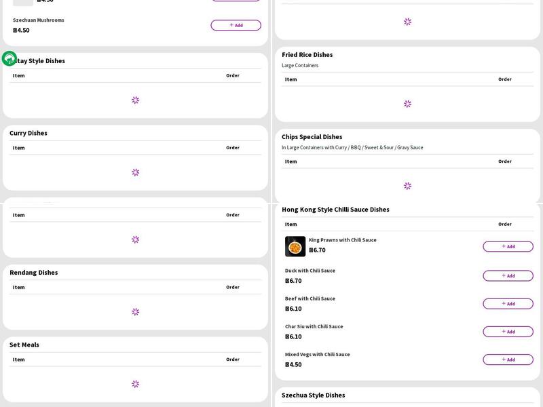Click the green support chat floating icon
Screen dimensions: 543x407
pyautogui.click(x=10, y=58)
